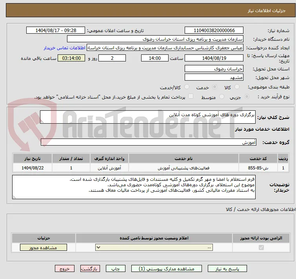Click the row number cell 1
The image size is (296, 279).
click(283, 168)
